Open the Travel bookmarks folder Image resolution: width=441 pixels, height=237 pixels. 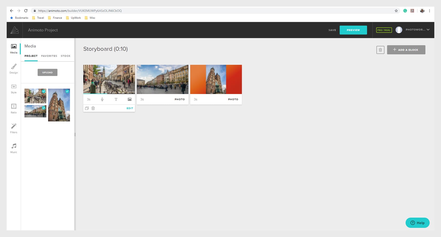click(38, 18)
